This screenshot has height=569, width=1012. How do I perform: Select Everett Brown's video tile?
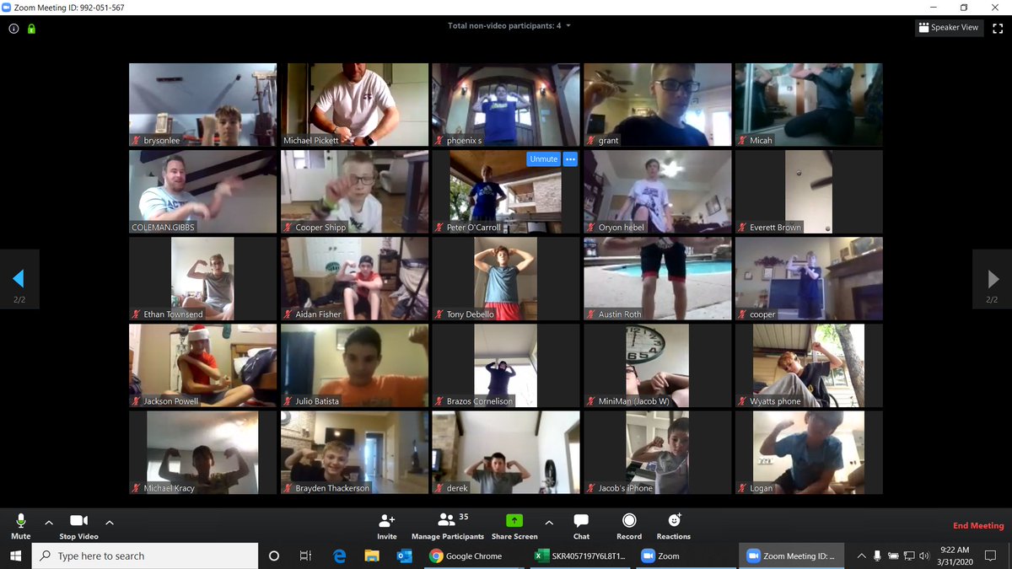(x=809, y=191)
